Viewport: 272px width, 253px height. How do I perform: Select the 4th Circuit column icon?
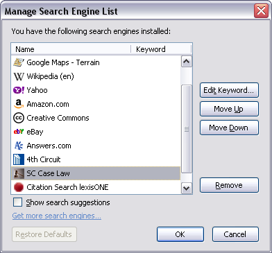coord(19,159)
